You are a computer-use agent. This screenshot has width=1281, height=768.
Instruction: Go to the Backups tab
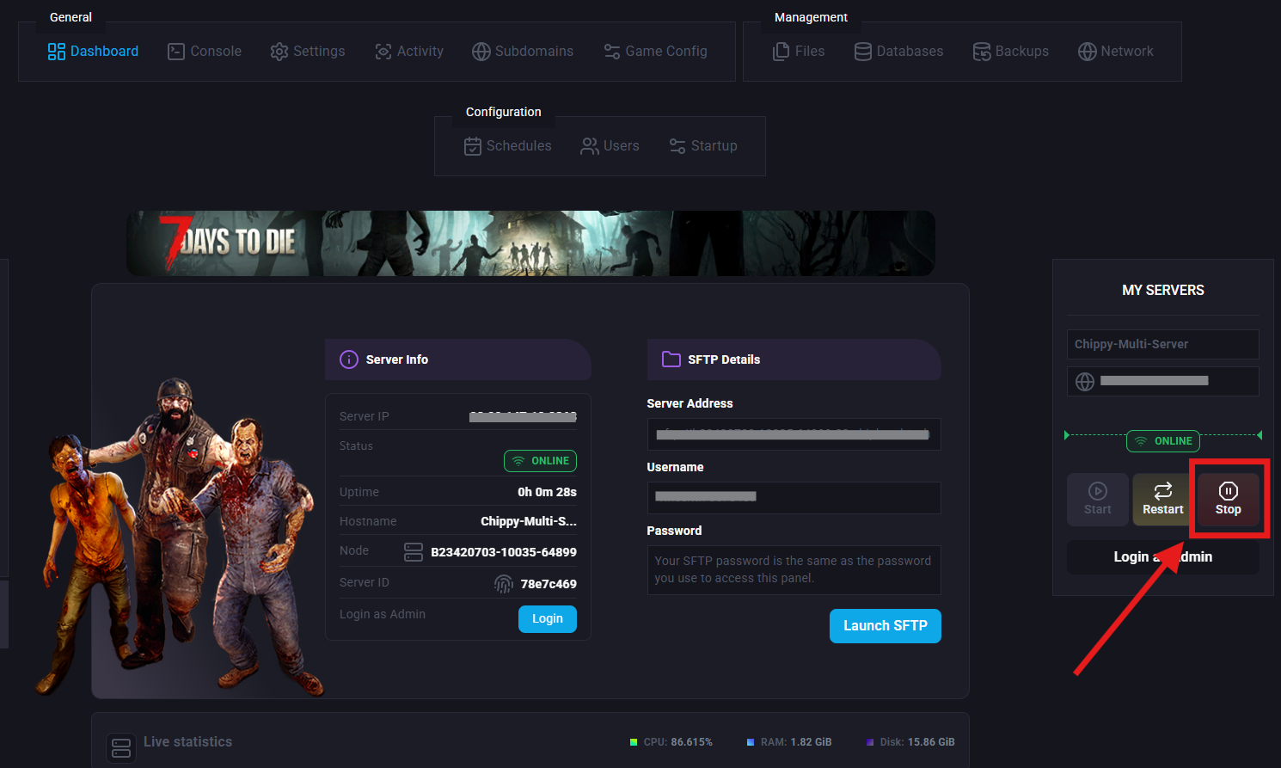[x=1010, y=52]
